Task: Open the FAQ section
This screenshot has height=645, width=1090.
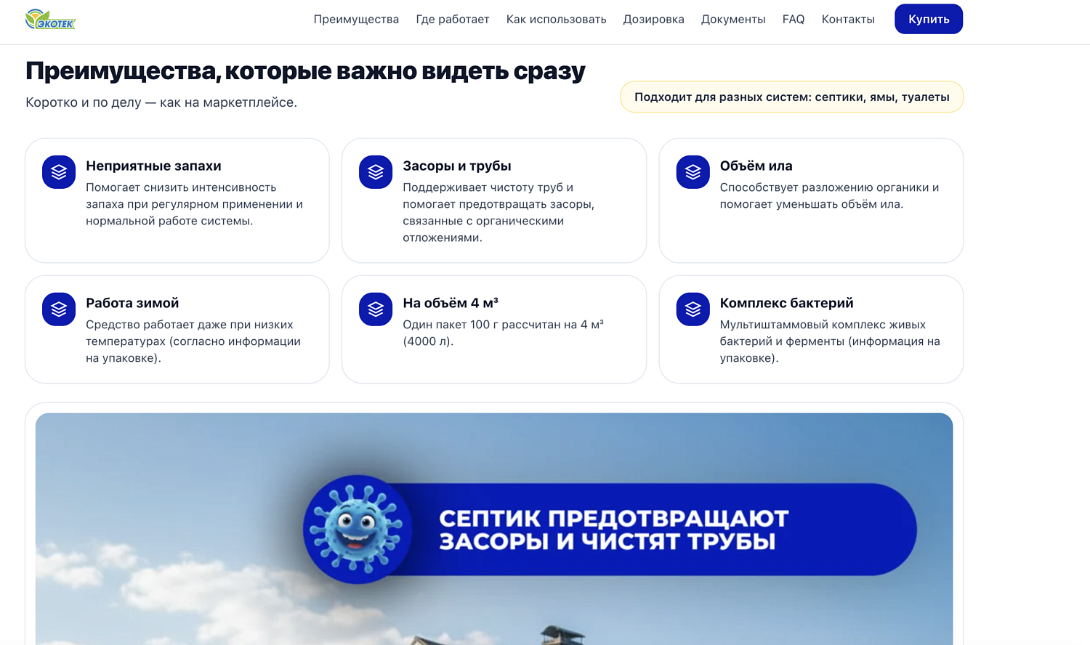Action: click(793, 19)
